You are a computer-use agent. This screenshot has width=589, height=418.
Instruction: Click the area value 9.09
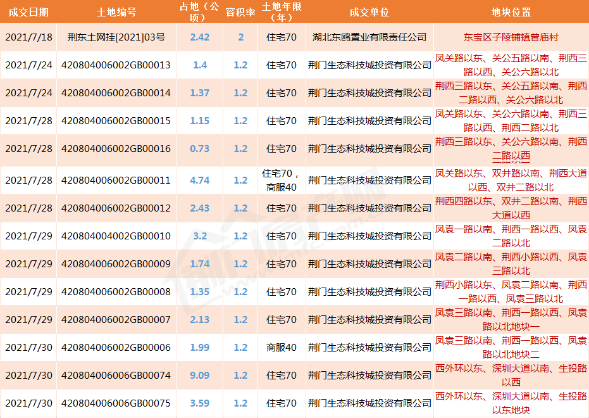[199, 376]
